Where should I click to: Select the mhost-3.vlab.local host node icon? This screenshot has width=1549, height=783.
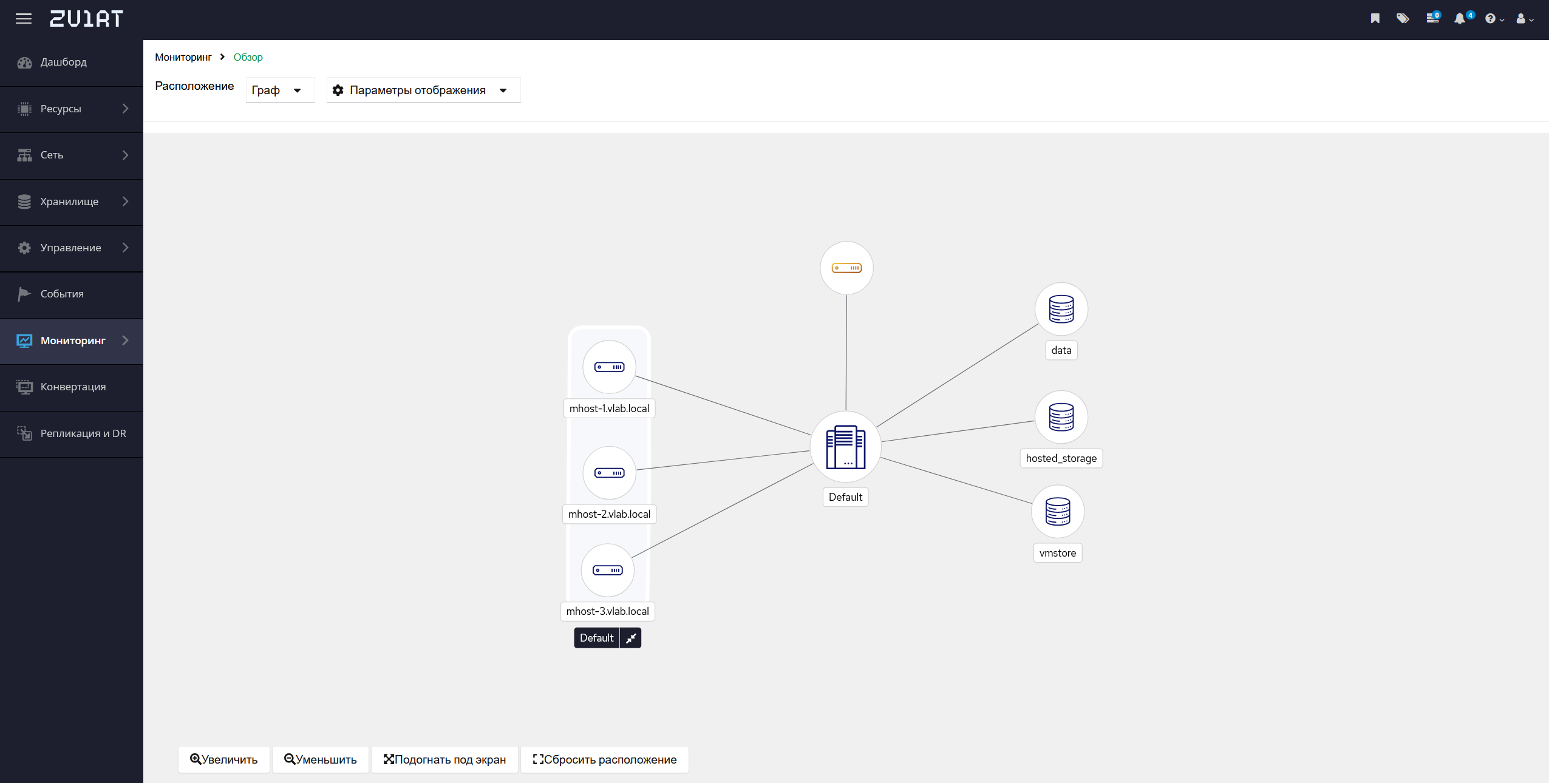(608, 571)
